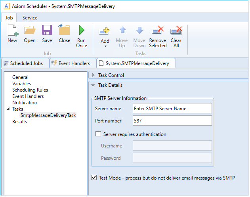Open the Add dropdown arrow
The image size is (250, 197).
[x=105, y=46]
